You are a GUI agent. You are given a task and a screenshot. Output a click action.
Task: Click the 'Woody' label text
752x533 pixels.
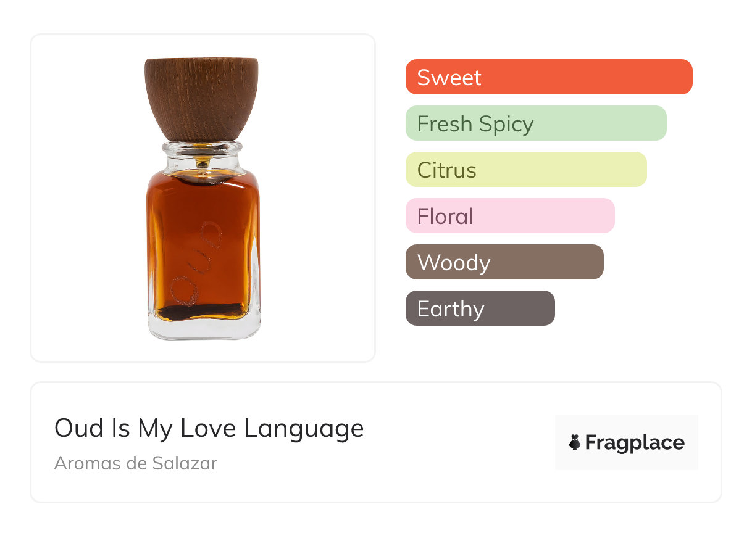453,263
